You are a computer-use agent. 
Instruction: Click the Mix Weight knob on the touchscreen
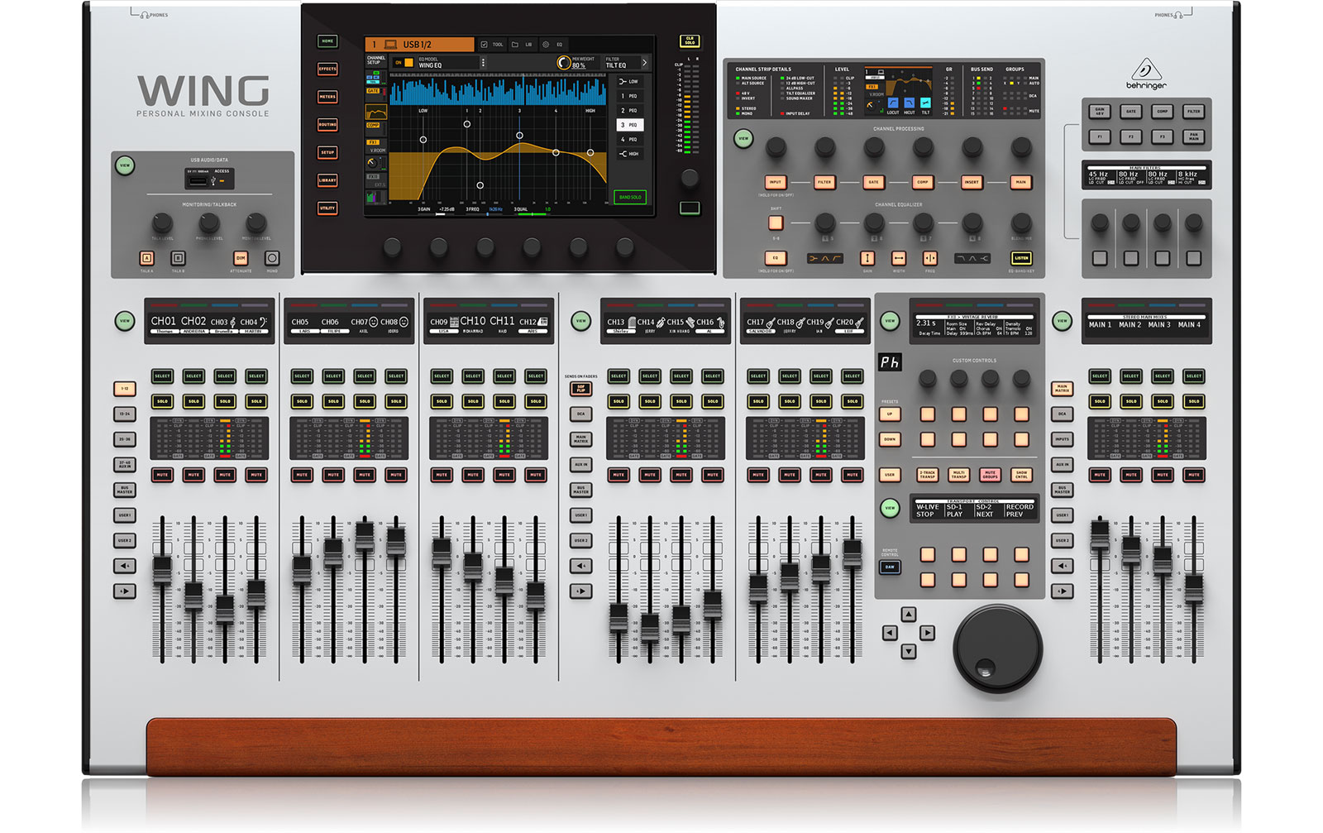click(564, 63)
